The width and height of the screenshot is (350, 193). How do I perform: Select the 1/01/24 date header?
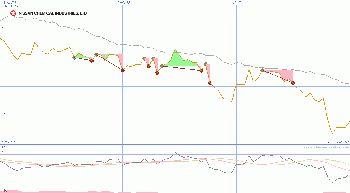click(237, 3)
